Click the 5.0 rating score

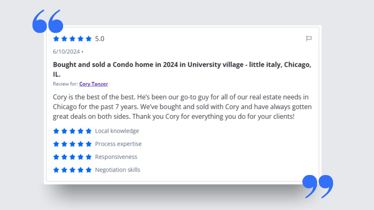coord(100,39)
